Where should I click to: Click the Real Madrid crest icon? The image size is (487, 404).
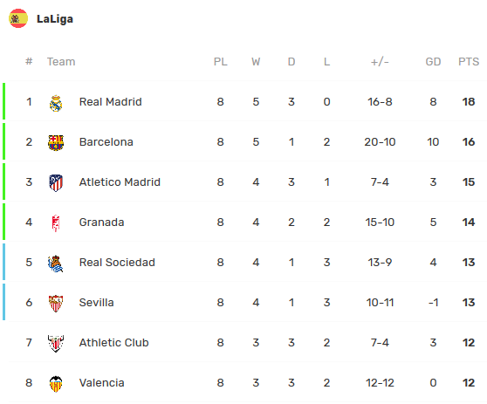click(56, 103)
